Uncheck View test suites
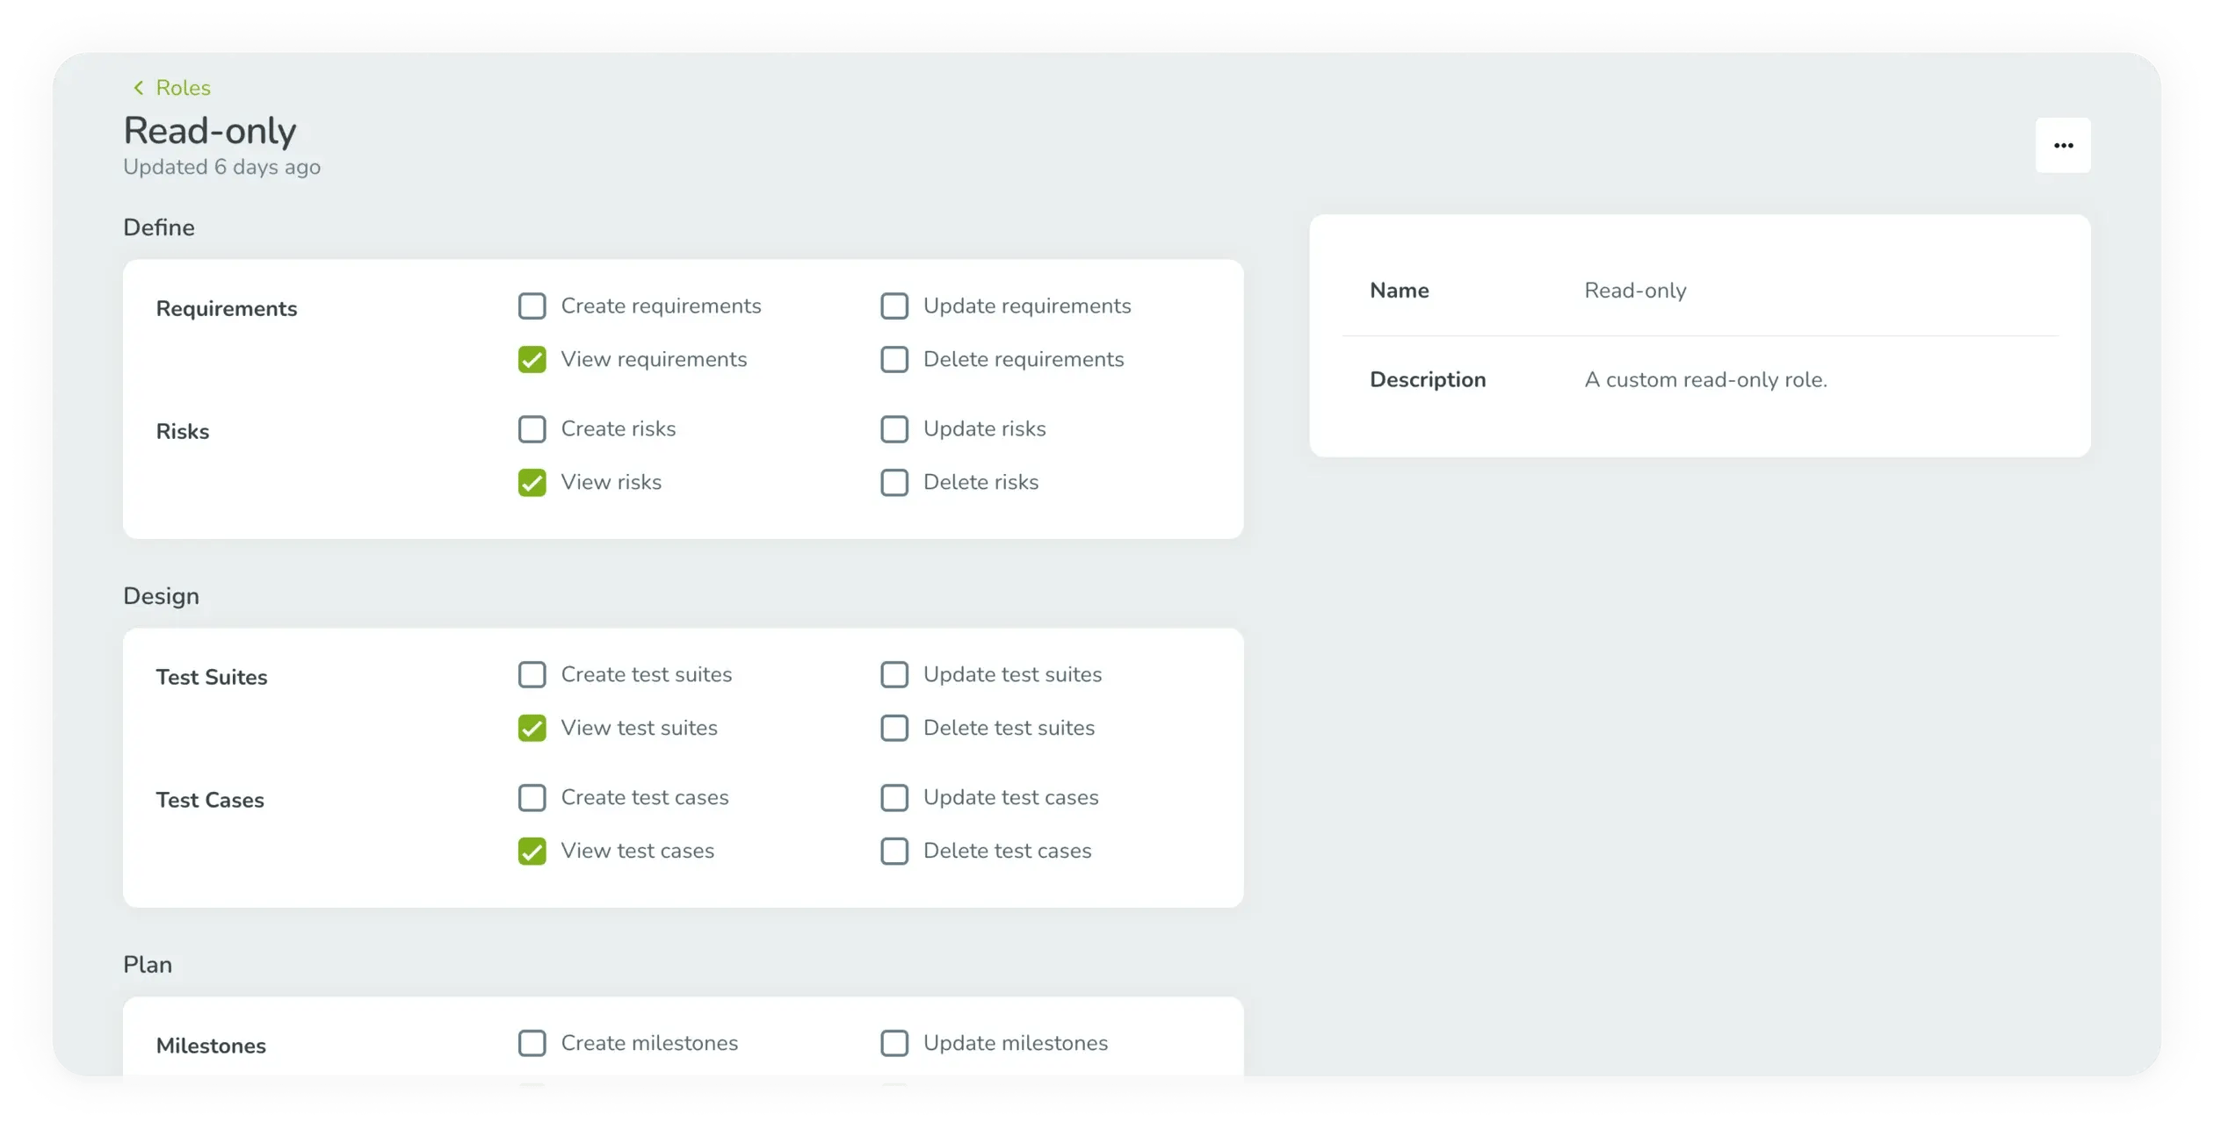 click(532, 729)
